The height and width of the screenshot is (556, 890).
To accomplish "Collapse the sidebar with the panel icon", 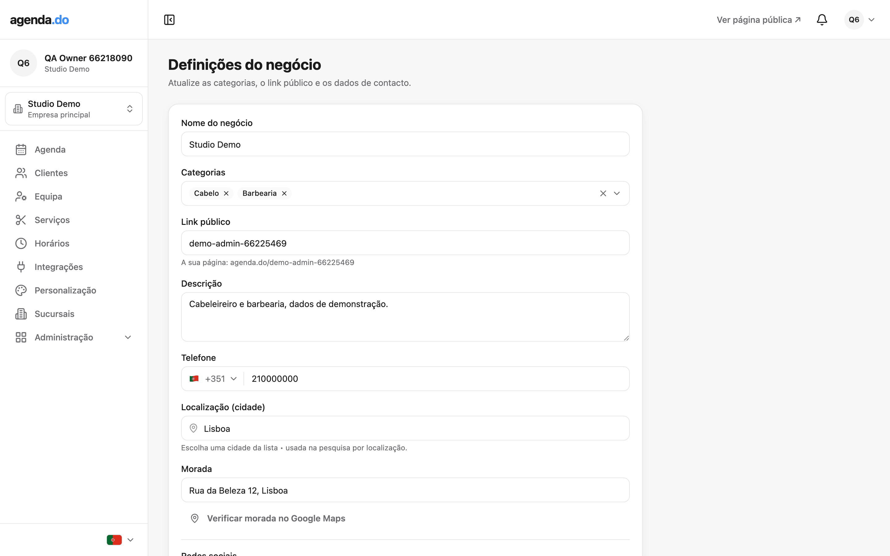I will pos(169,20).
